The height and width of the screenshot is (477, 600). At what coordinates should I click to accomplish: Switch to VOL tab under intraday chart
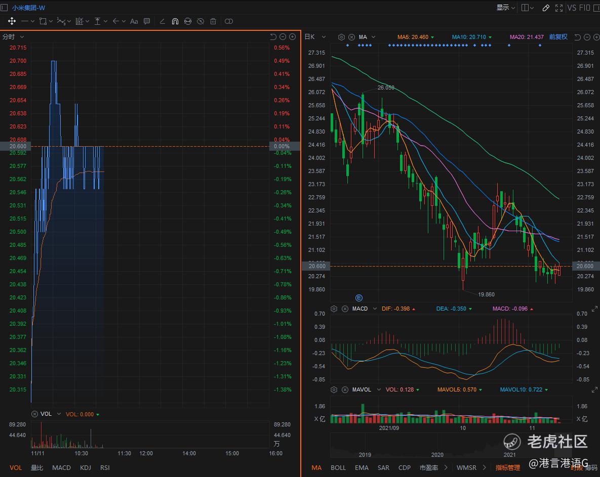pos(16,468)
